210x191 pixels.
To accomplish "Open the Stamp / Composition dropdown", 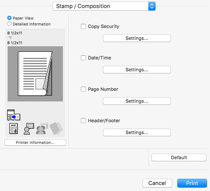I will click(104, 6).
